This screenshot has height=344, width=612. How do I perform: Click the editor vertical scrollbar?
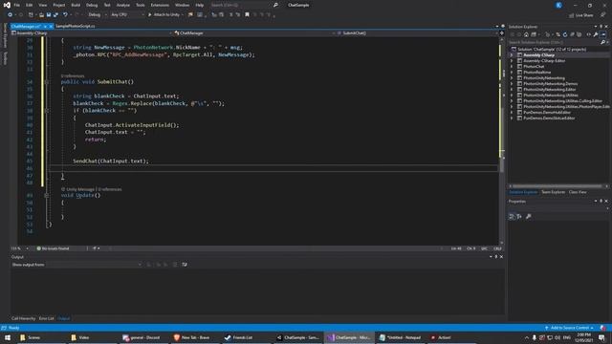501,140
